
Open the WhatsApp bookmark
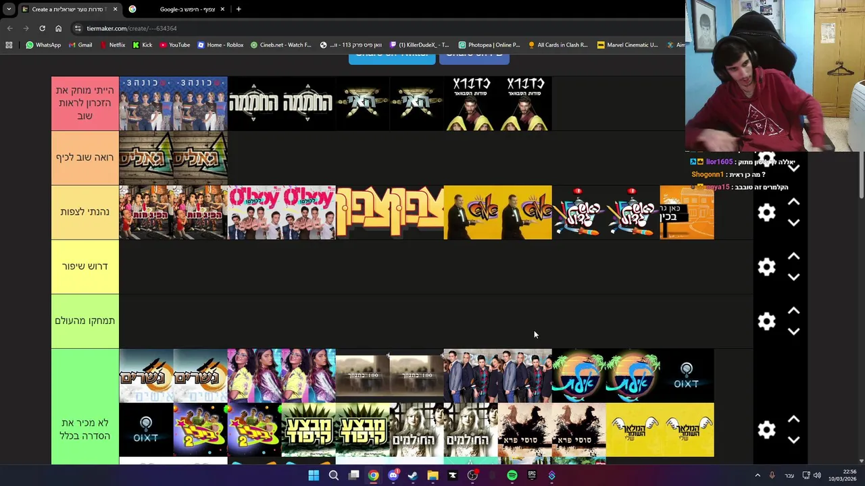pos(43,45)
